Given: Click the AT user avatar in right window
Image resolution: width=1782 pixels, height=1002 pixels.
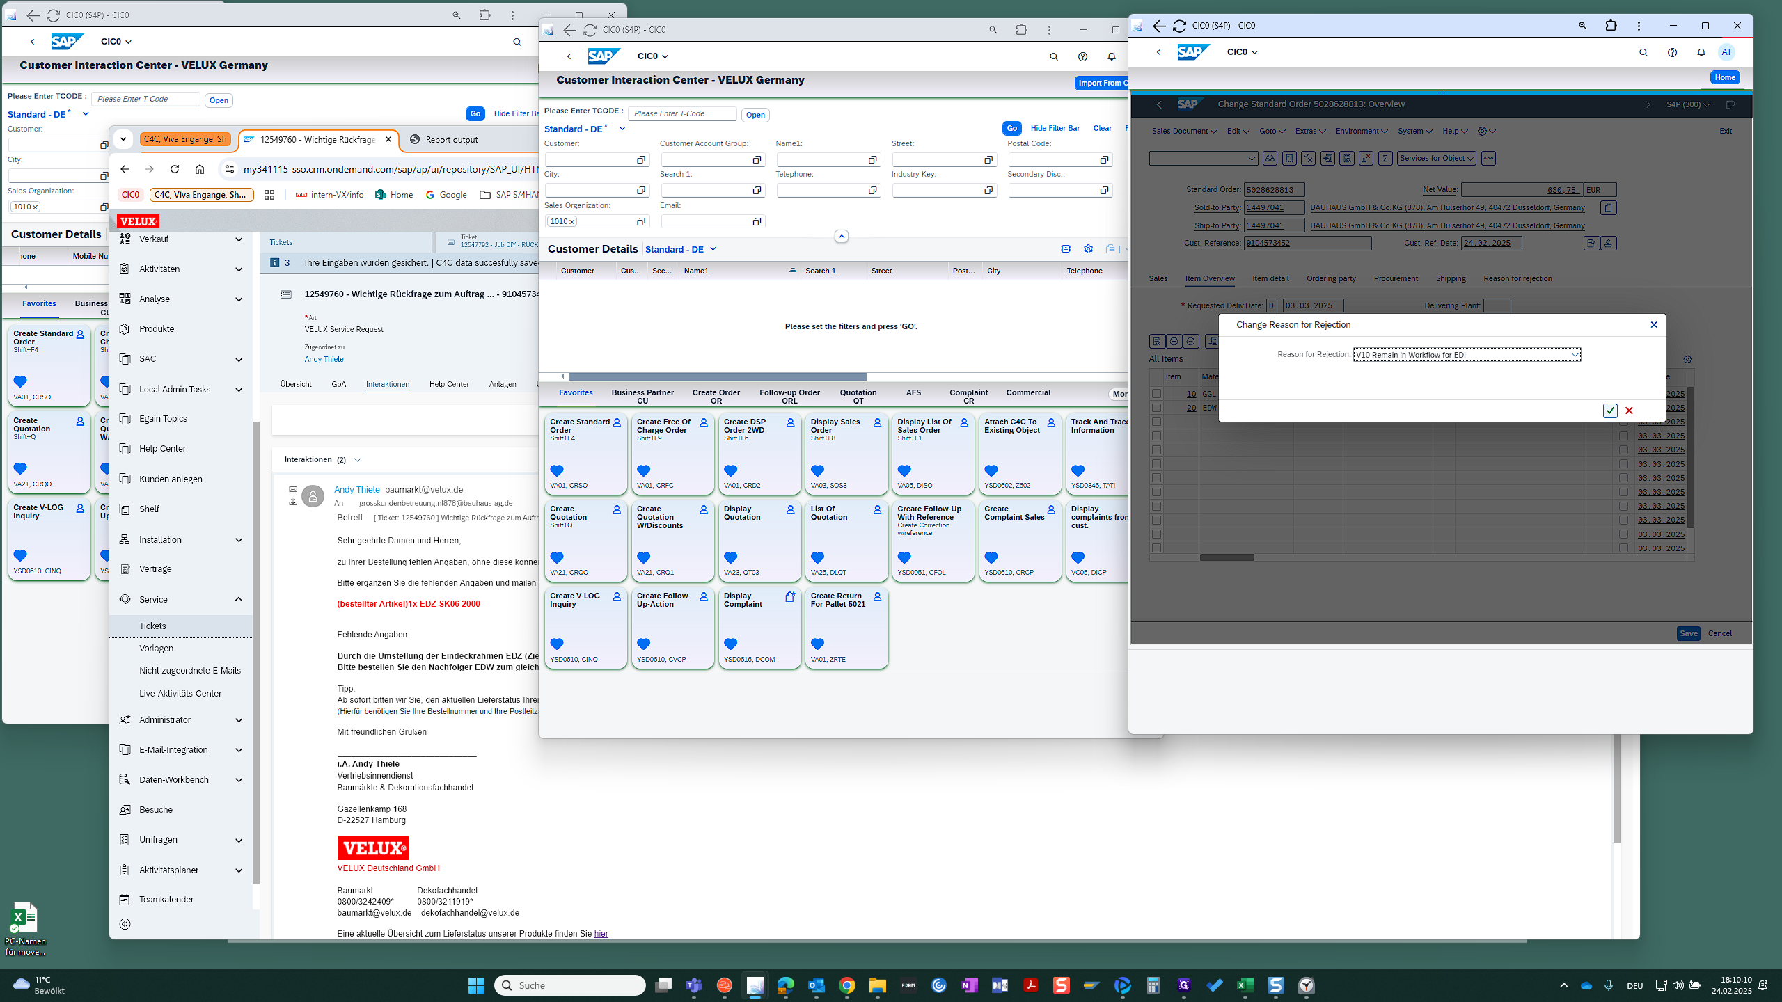Looking at the screenshot, I should pyautogui.click(x=1726, y=52).
